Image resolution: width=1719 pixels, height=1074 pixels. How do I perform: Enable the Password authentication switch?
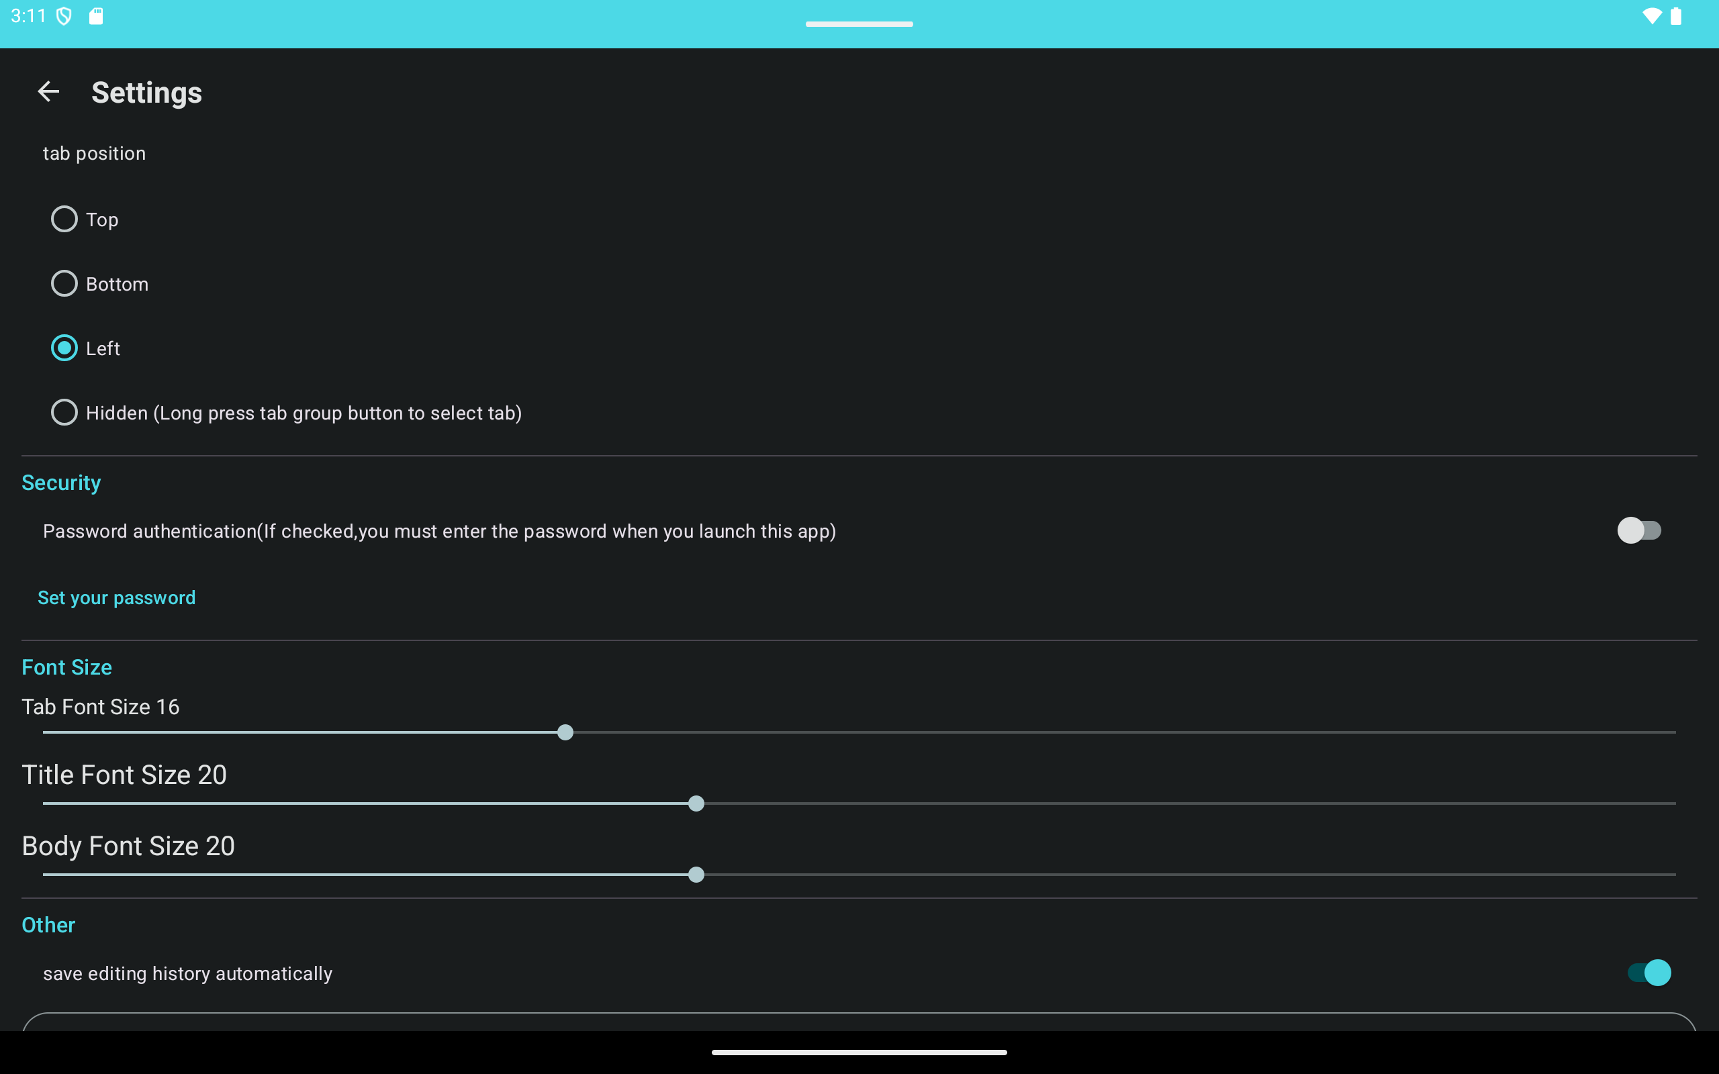(1638, 530)
